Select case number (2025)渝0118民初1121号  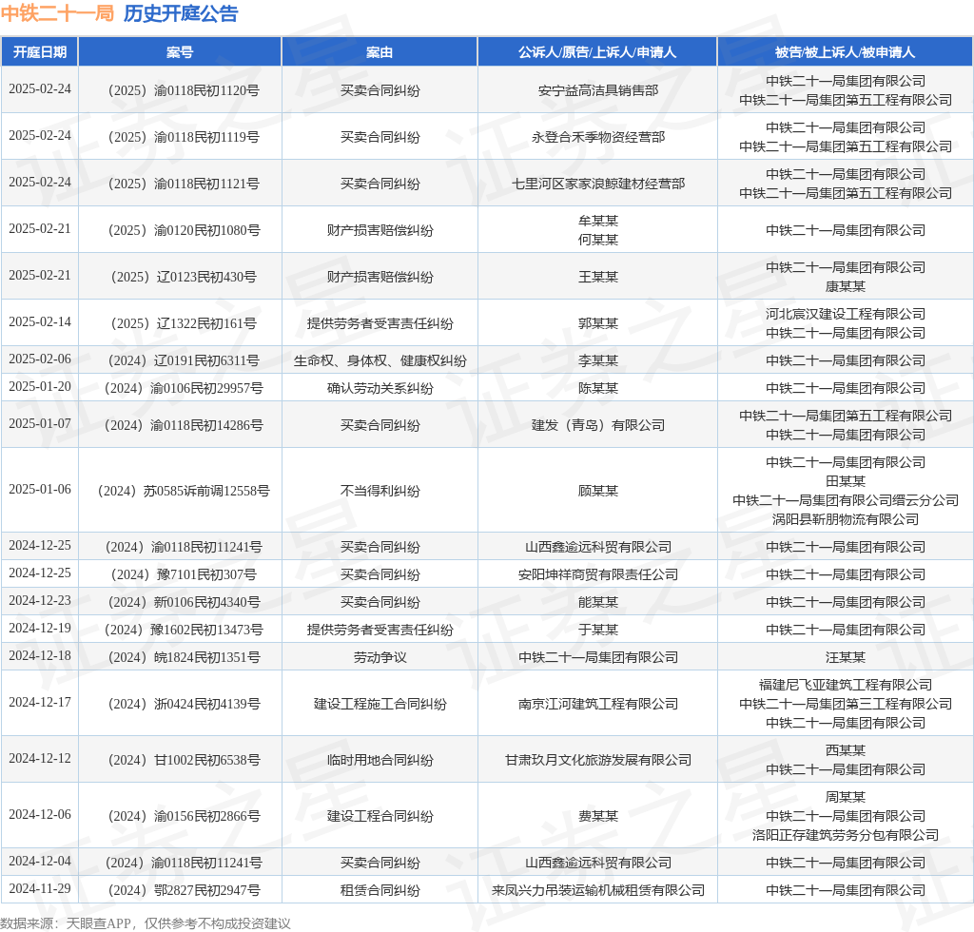[184, 184]
